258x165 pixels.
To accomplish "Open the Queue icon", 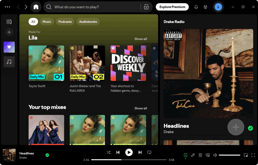I will (200, 155).
